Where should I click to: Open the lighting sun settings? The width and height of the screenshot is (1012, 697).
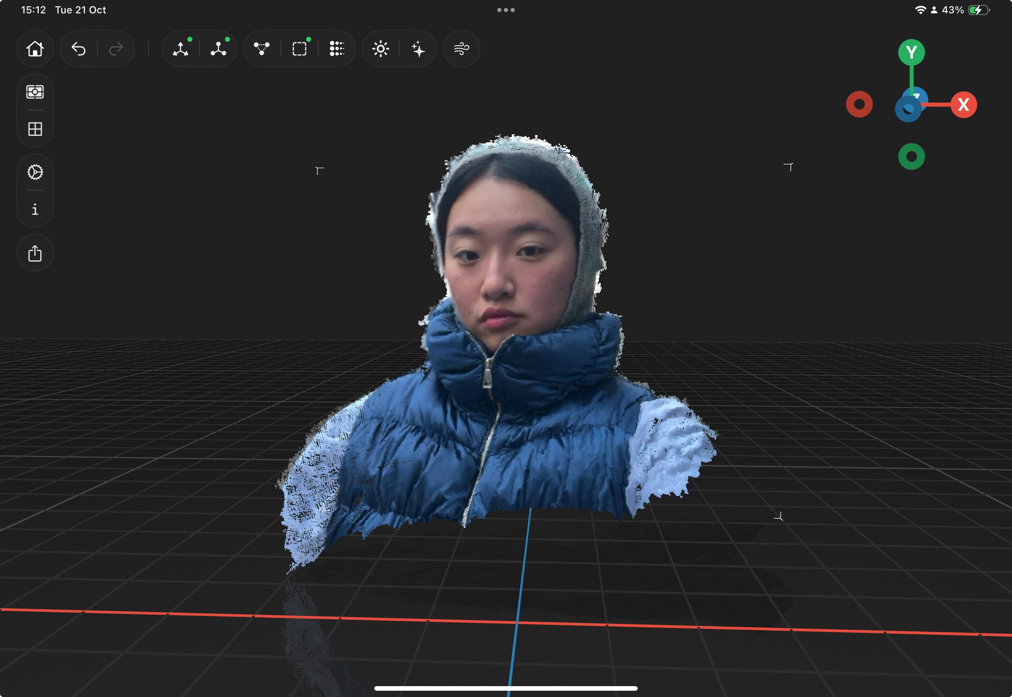tap(381, 48)
